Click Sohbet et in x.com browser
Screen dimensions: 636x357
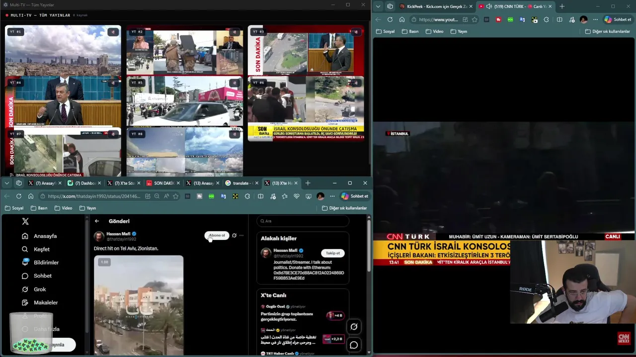(x=354, y=196)
